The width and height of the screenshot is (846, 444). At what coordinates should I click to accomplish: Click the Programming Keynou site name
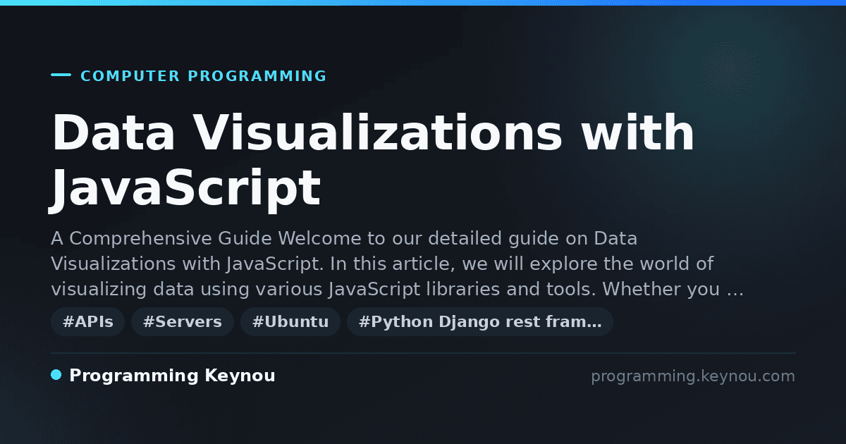point(172,376)
